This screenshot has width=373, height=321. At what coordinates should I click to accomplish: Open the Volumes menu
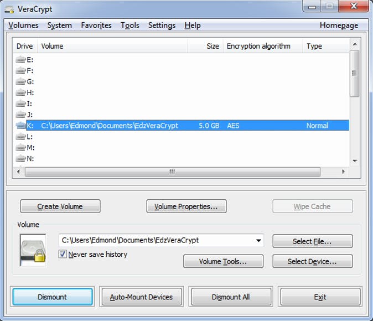pyautogui.click(x=23, y=25)
